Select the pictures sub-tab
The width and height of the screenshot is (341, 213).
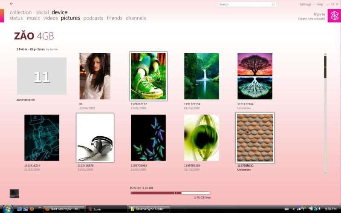point(70,18)
